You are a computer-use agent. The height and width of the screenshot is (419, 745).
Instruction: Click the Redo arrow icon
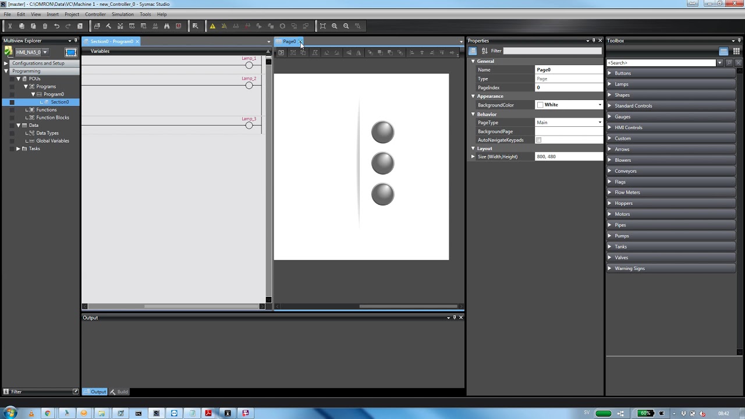(68, 26)
